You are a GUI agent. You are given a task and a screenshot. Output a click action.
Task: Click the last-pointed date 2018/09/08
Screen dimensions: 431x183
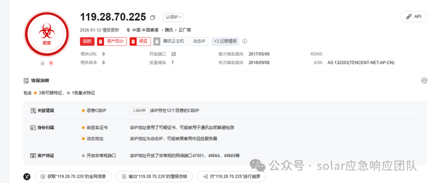pos(259,63)
